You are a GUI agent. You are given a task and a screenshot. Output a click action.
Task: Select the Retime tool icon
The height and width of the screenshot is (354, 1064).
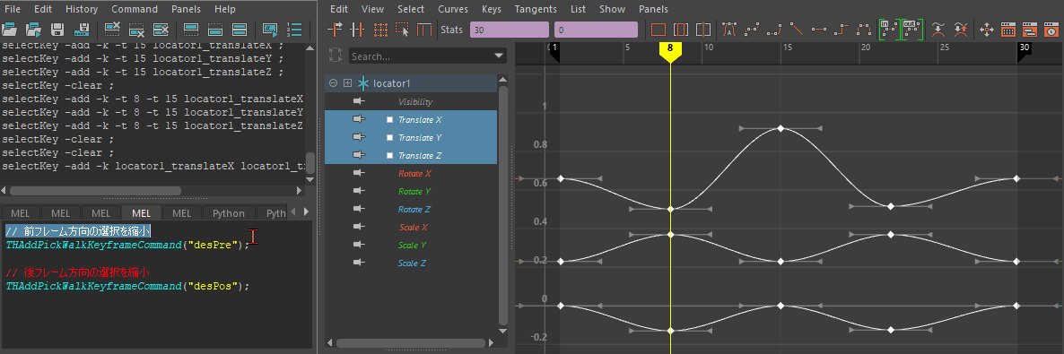424,30
